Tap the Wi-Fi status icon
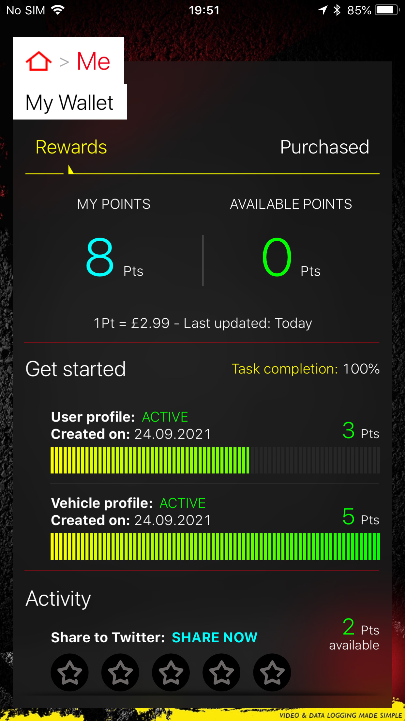The height and width of the screenshot is (721, 405). (58, 10)
